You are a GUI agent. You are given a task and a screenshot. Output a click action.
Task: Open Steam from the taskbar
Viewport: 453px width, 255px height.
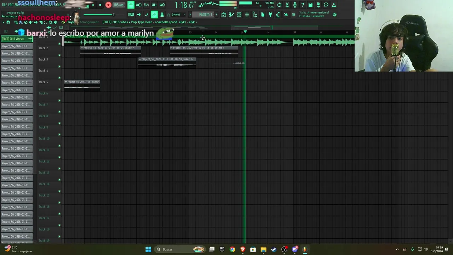274,249
